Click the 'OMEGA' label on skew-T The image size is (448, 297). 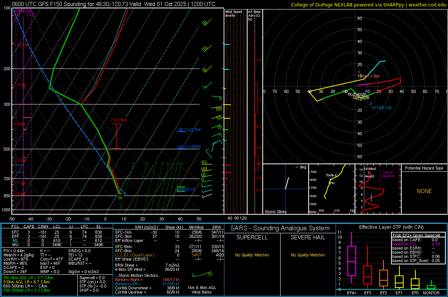pos(23,11)
